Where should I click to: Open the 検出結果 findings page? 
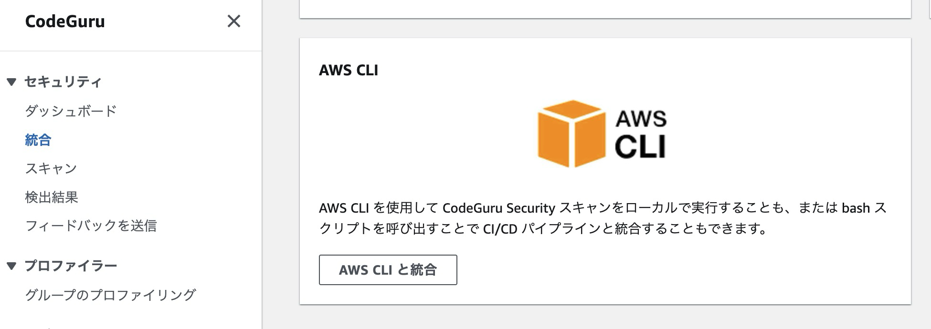pos(52,197)
